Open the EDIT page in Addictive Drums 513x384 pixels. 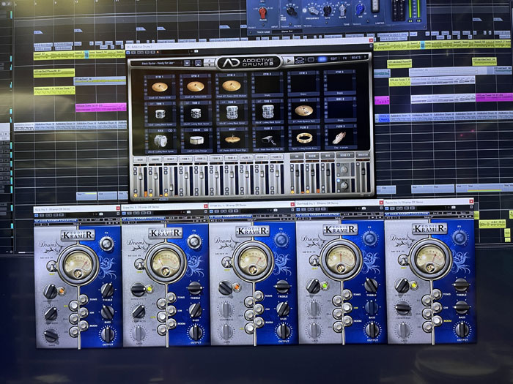click(x=333, y=59)
